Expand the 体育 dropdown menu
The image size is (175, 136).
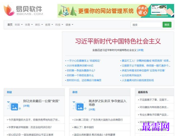coord(29,25)
